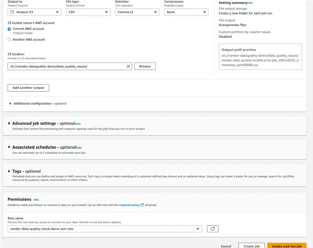Click 'Create a new folder for each job run' text
This screenshot has width=313, height=248.
pos(245,13)
